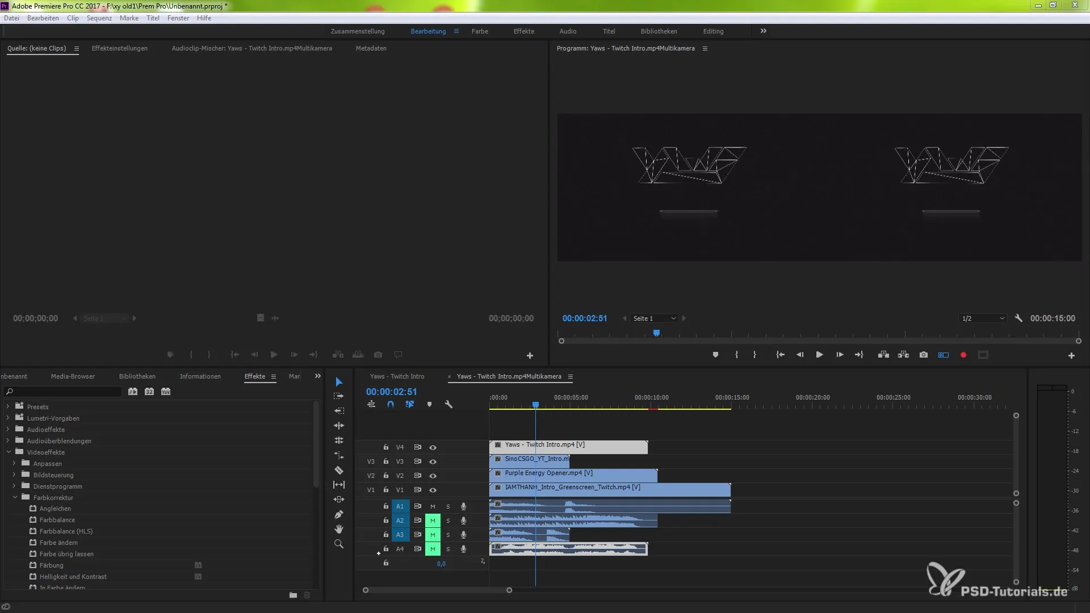The width and height of the screenshot is (1090, 613).
Task: Toggle linked selection in timeline
Action: pos(410,405)
